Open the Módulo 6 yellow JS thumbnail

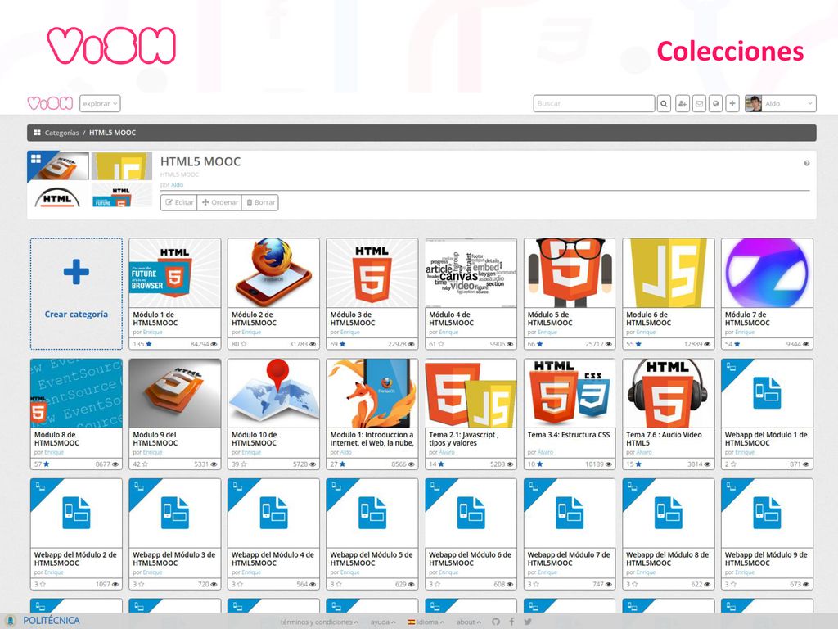(668, 273)
